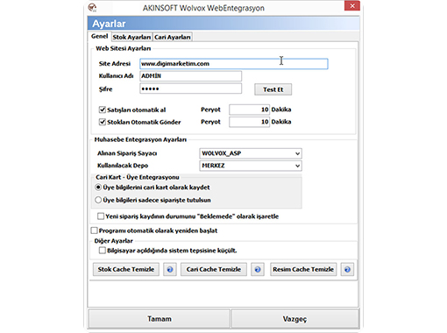Click the help icon next to Resim Cache Temizle
This screenshot has height=333, width=447.
click(x=347, y=269)
